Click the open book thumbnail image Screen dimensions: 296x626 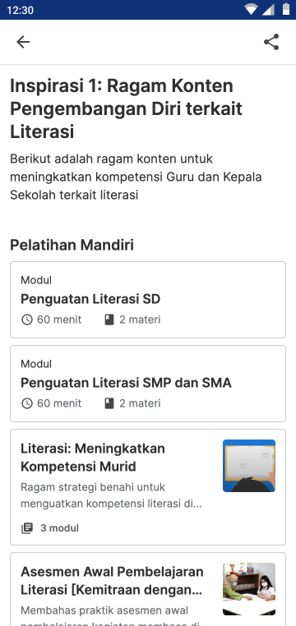pyautogui.click(x=249, y=466)
